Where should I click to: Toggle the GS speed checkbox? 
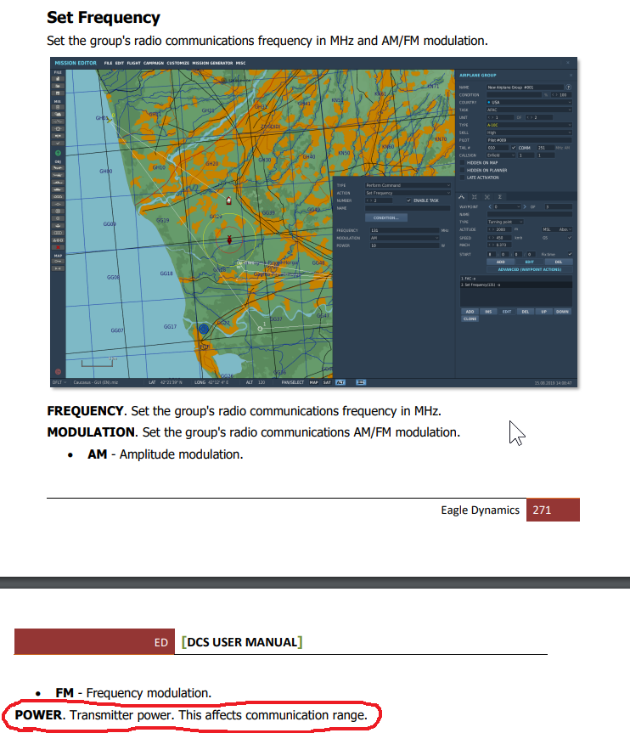tap(569, 238)
